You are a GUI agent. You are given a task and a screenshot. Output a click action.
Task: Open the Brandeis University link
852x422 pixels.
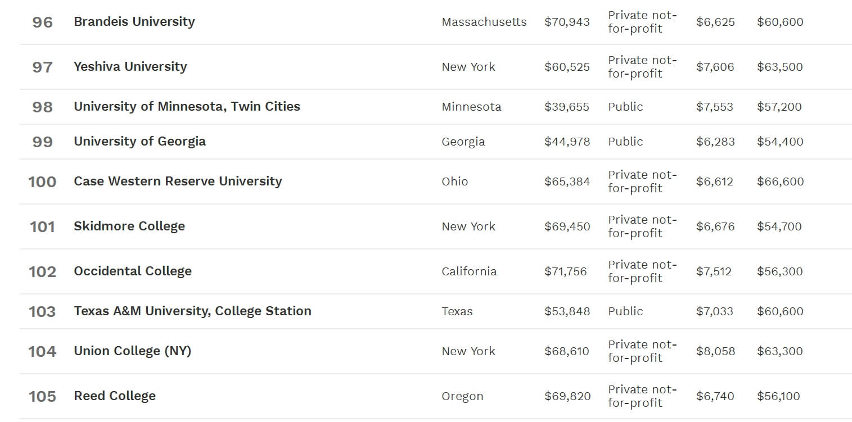pyautogui.click(x=134, y=22)
